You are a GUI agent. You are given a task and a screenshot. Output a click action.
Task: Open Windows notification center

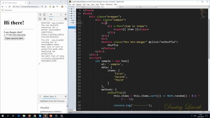[206, 116]
